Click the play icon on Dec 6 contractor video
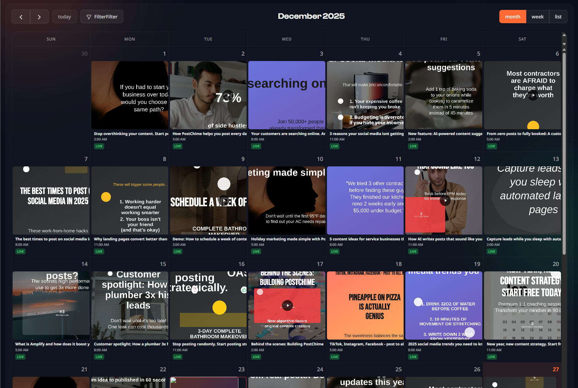 click(x=533, y=95)
